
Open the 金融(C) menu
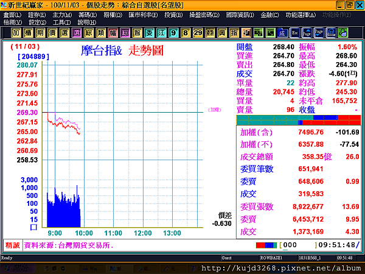[x=269, y=15]
